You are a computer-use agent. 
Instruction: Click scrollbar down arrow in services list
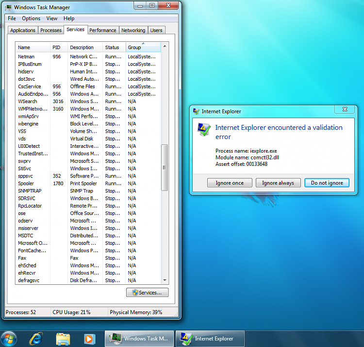tap(165, 280)
